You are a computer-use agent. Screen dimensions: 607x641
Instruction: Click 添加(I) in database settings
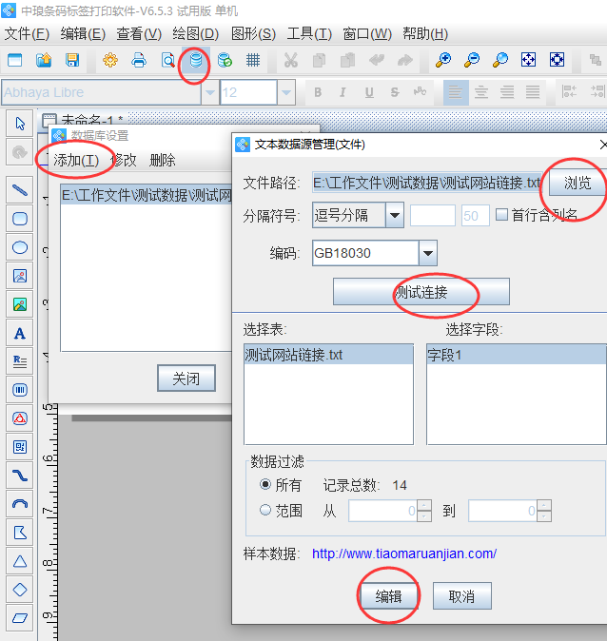[76, 160]
